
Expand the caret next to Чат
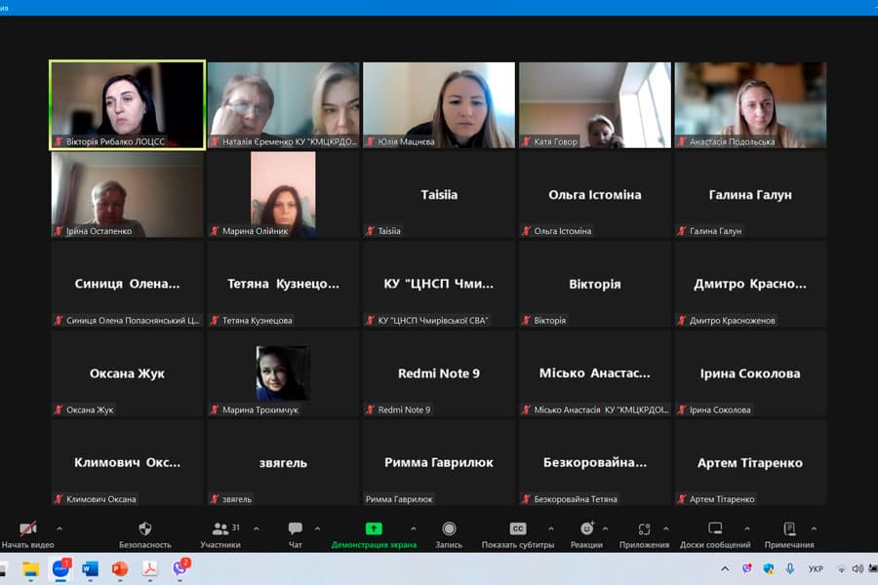(317, 527)
